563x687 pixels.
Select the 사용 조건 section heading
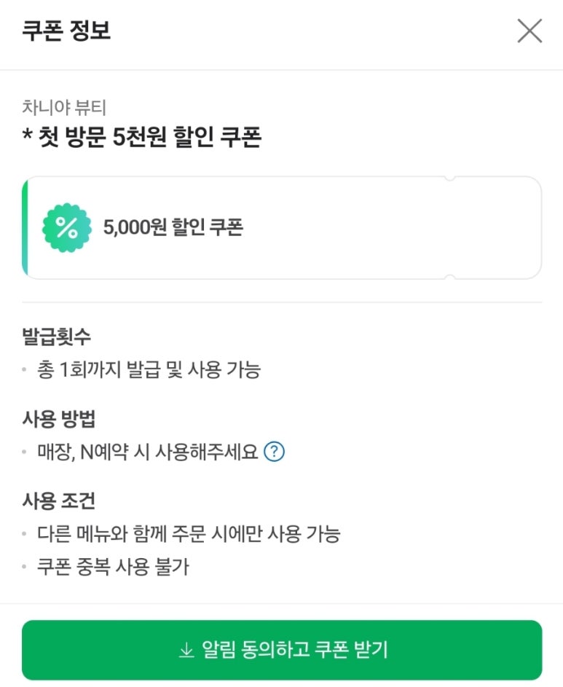pos(59,501)
